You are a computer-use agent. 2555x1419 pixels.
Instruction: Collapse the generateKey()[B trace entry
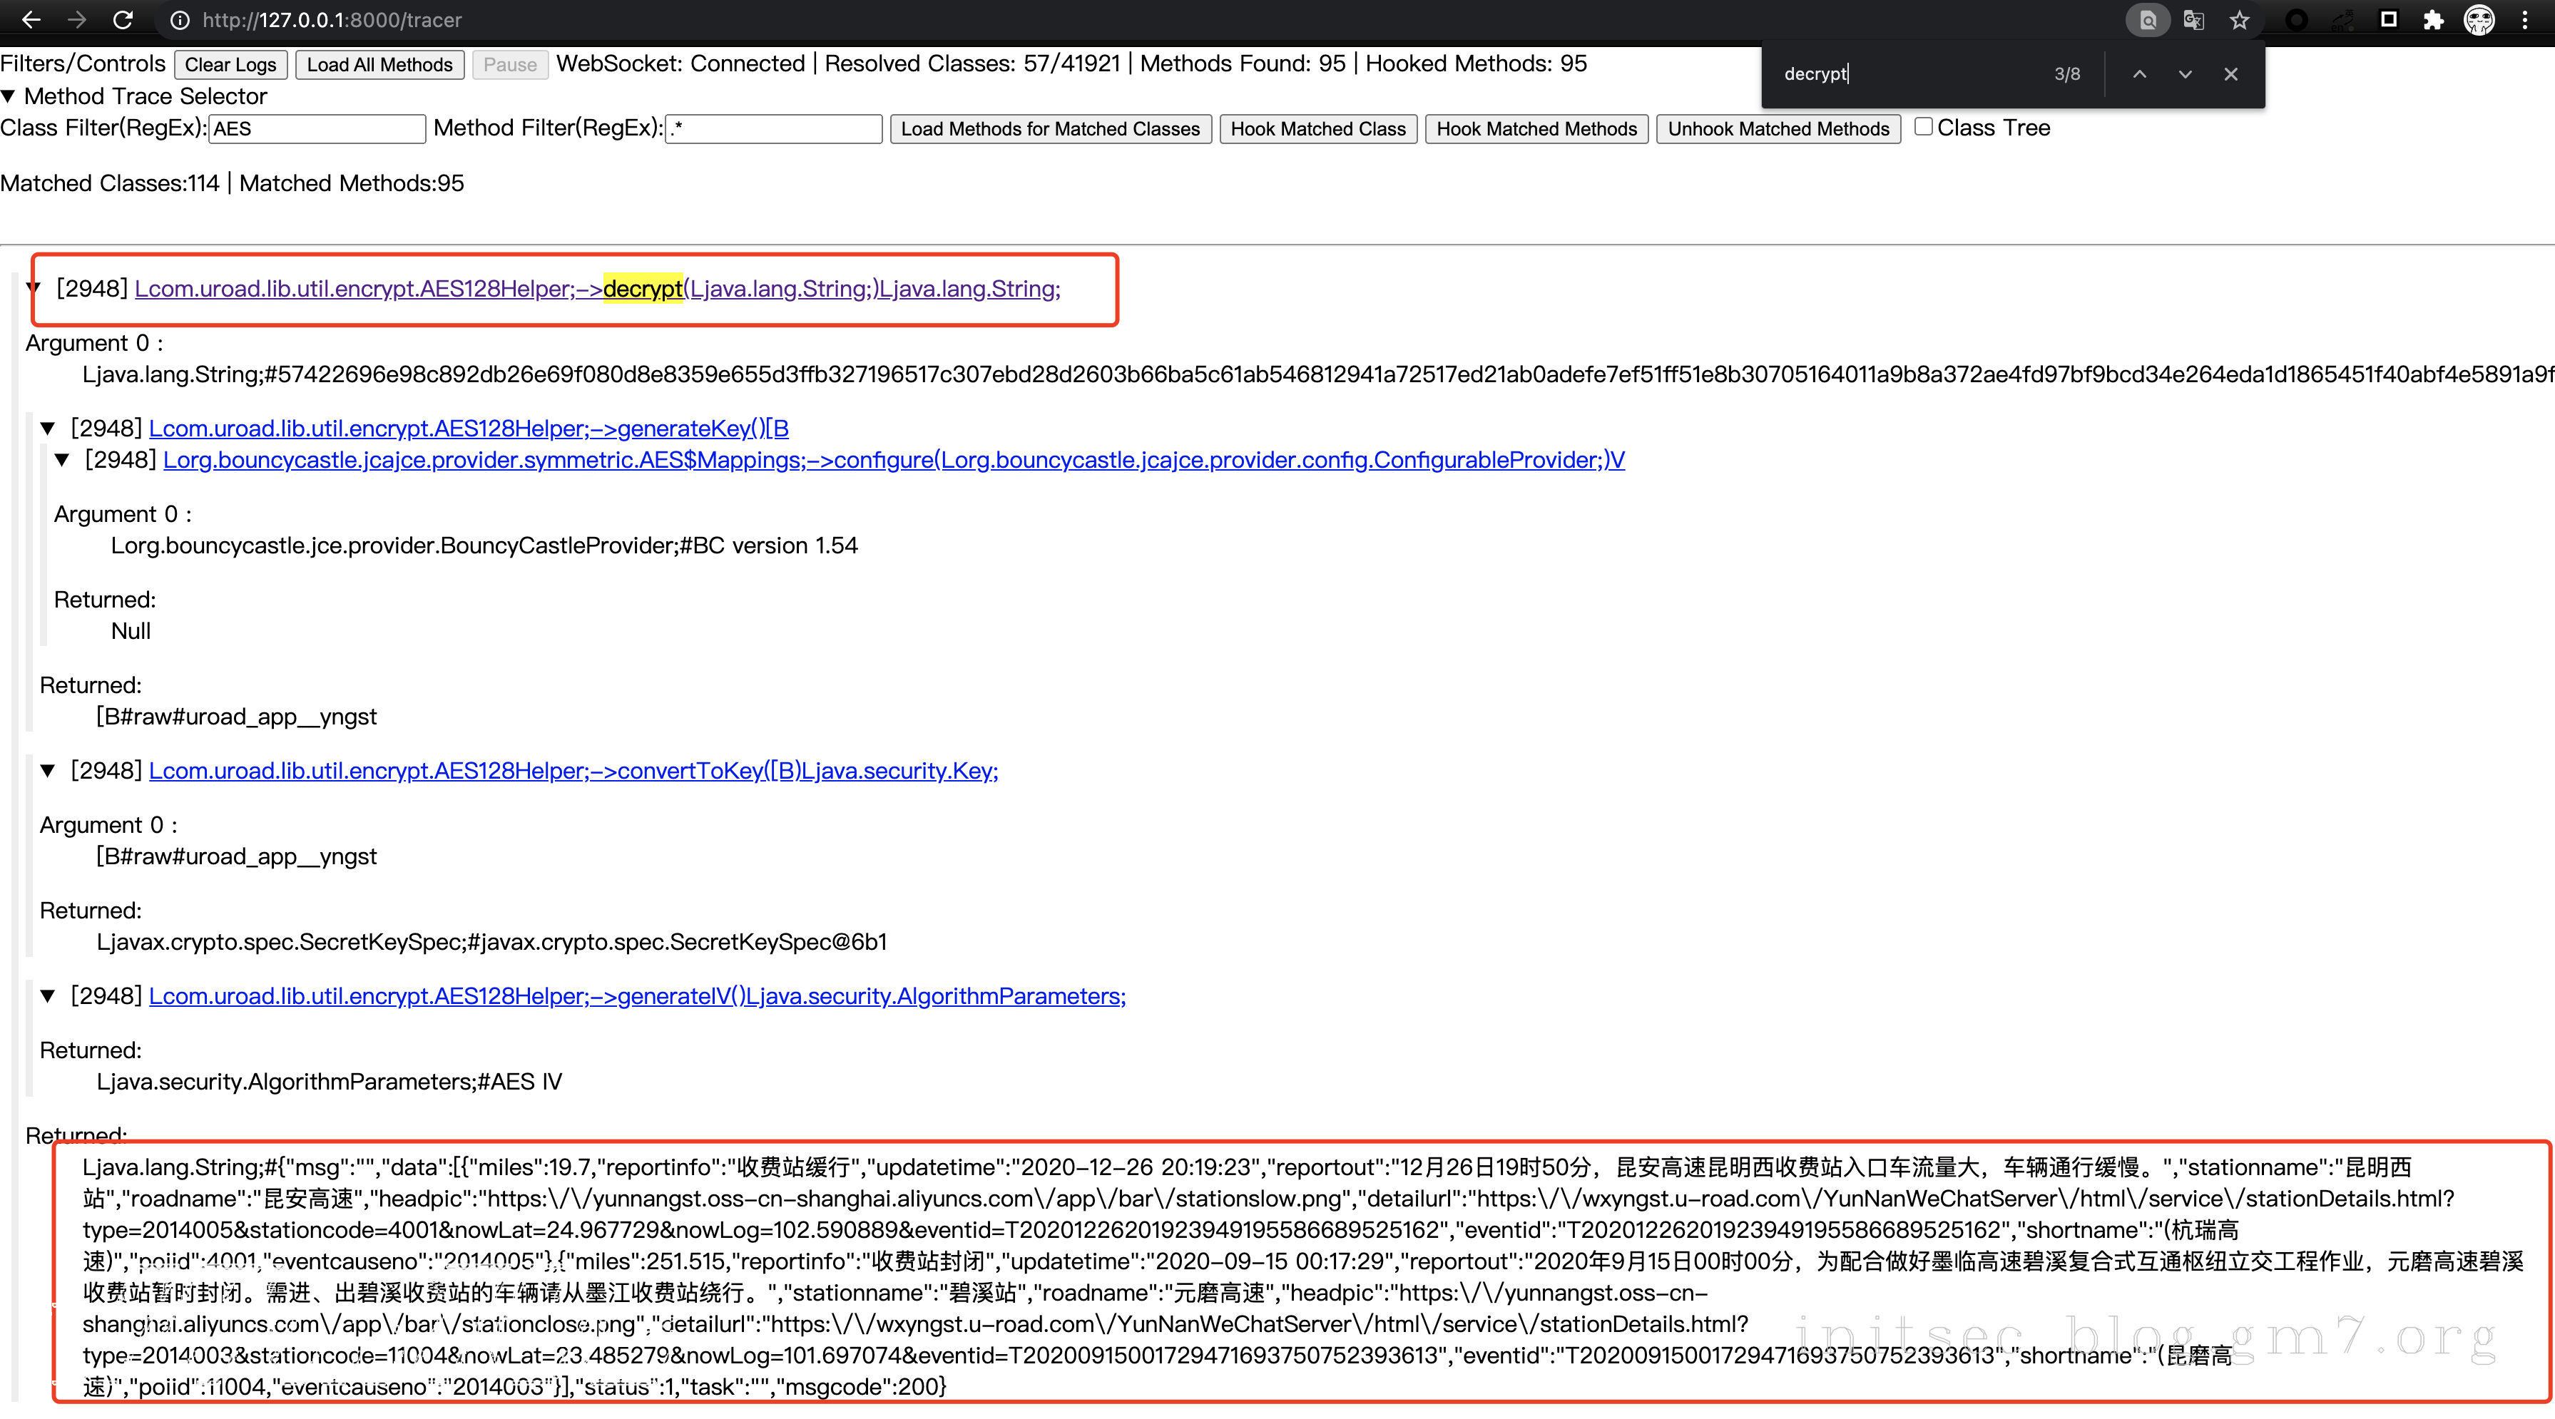[48, 429]
